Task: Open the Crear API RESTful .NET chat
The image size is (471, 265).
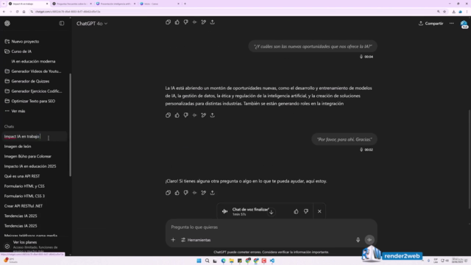Action: pyautogui.click(x=24, y=206)
